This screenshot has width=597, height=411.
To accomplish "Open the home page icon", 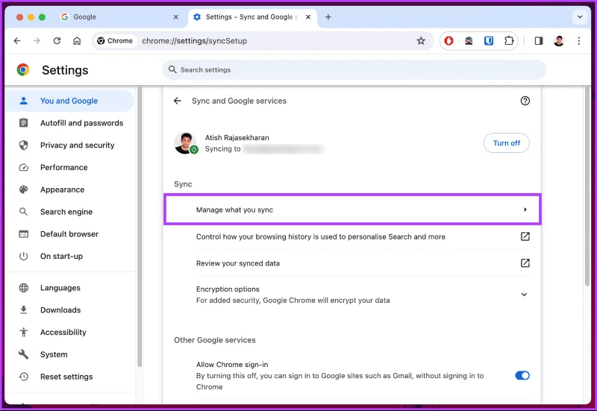I will 77,41.
